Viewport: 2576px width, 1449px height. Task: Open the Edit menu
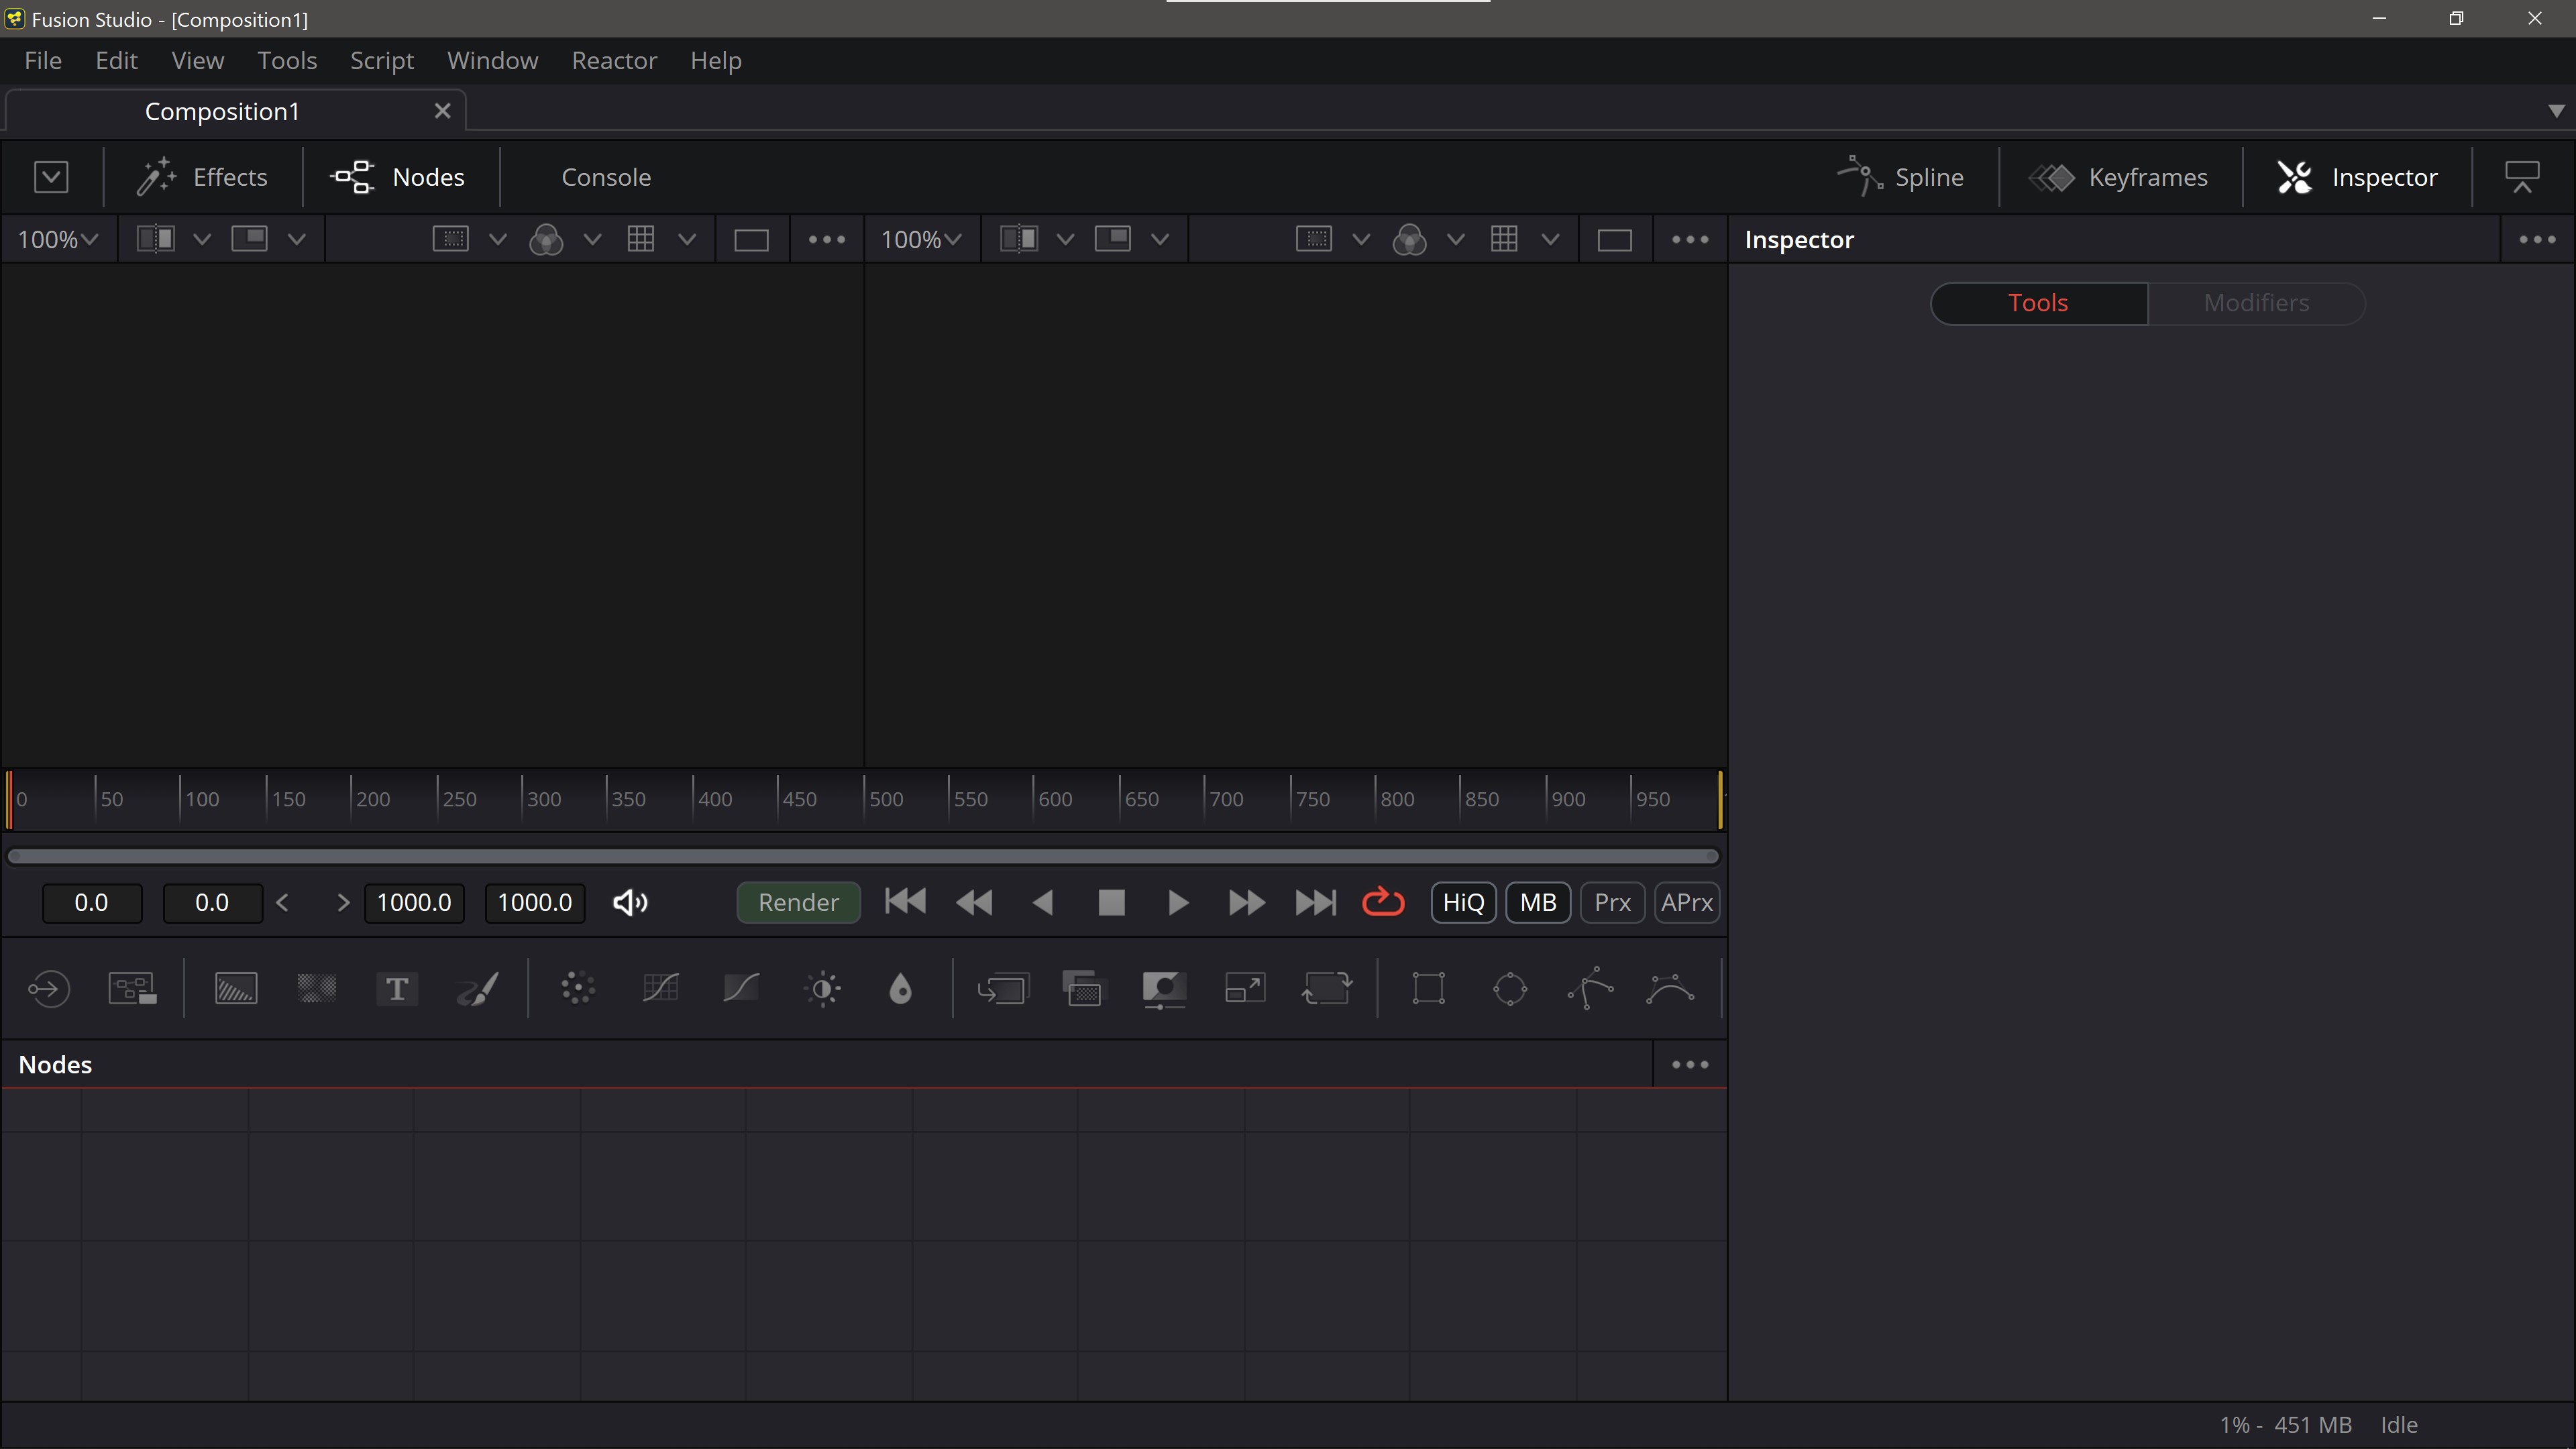click(x=116, y=61)
